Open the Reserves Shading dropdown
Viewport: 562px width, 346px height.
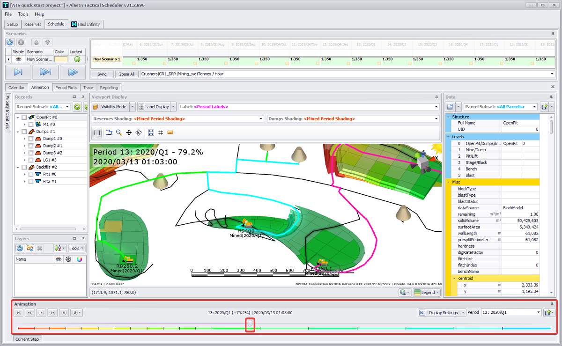point(260,119)
